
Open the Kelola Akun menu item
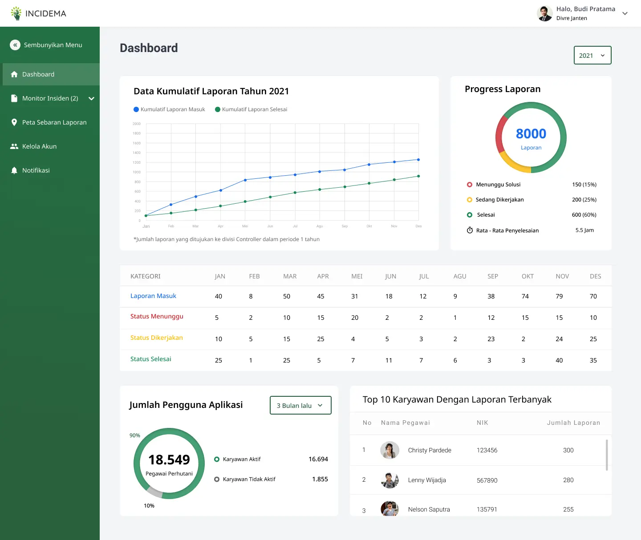pyautogui.click(x=40, y=146)
